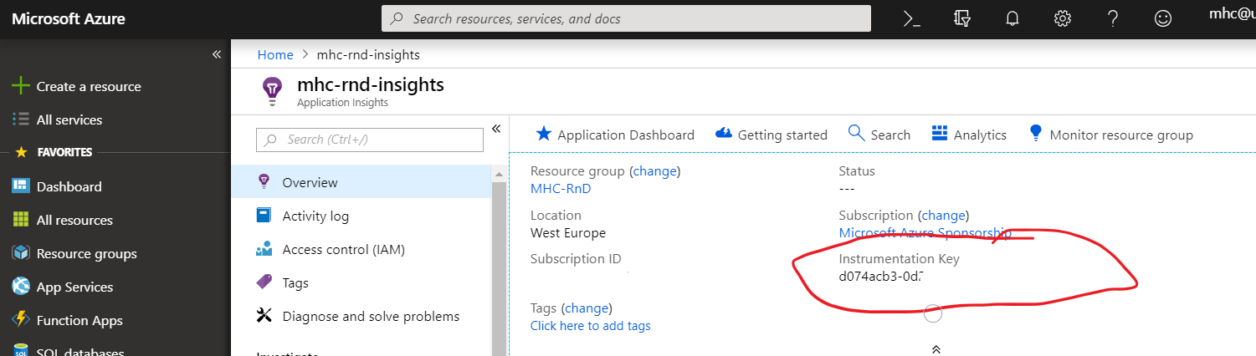Click the App Services globe icon
Screen dimensions: 1256x356
click(21, 287)
